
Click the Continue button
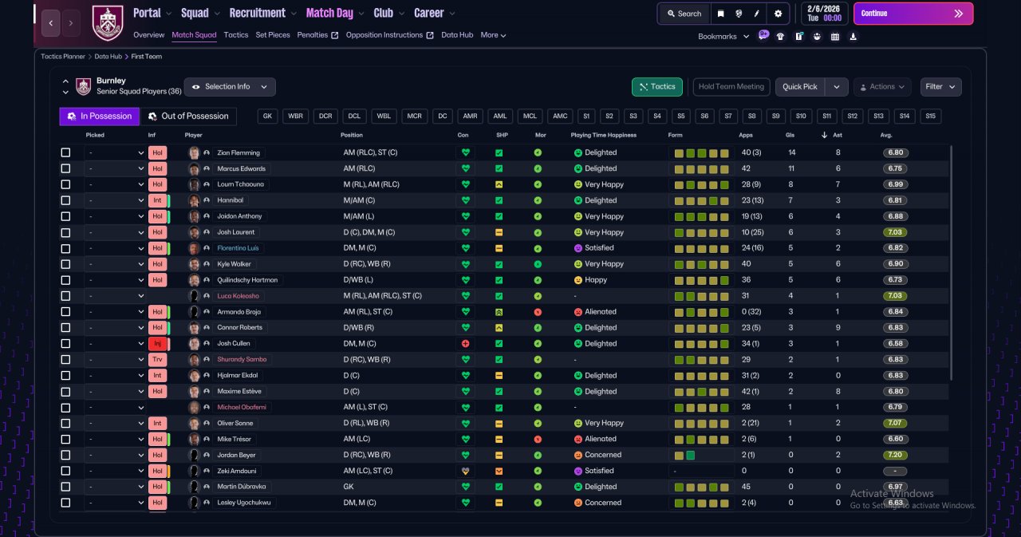pyautogui.click(x=913, y=14)
